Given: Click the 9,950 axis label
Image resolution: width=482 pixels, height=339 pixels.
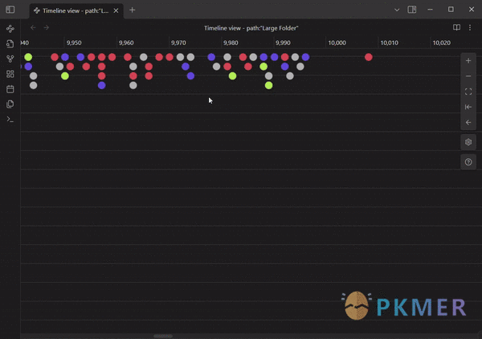Looking at the screenshot, I should click(74, 43).
